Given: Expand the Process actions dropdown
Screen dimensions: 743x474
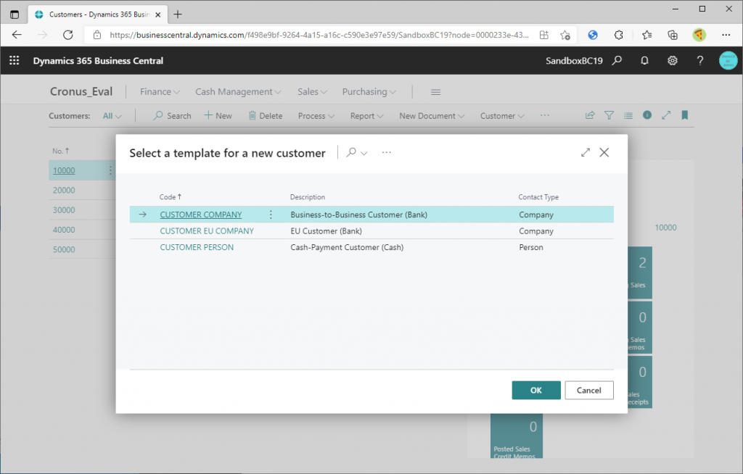Looking at the screenshot, I should tap(316, 116).
